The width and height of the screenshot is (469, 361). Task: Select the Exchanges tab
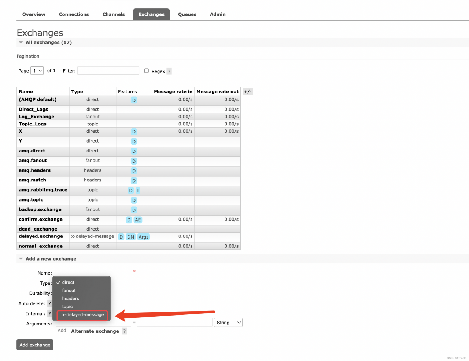[x=151, y=14]
